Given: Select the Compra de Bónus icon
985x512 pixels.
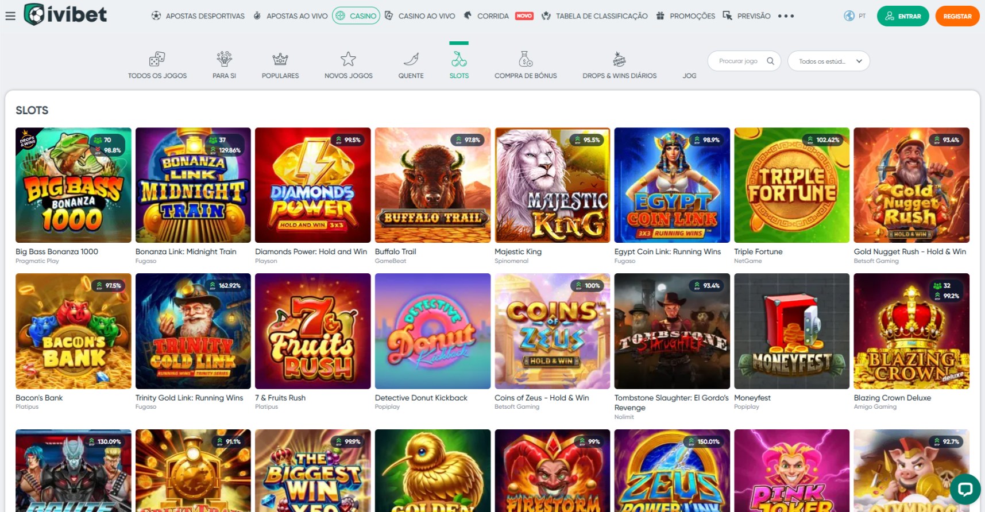Looking at the screenshot, I should (526, 59).
